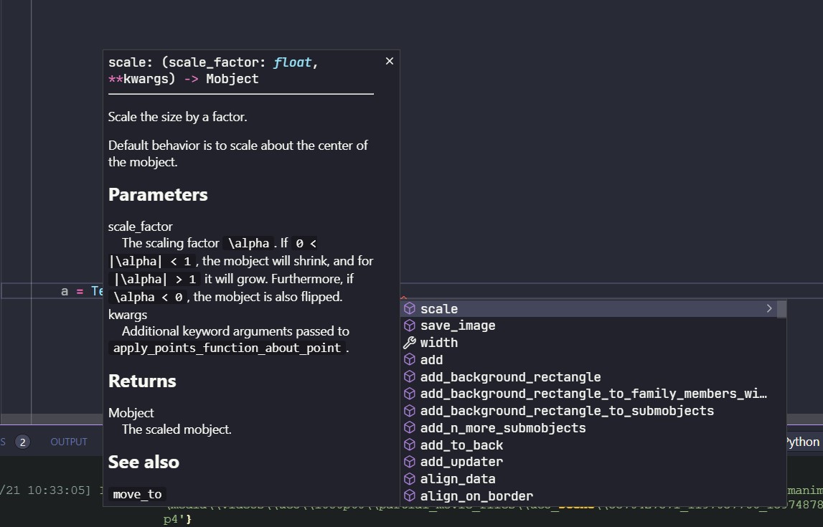Click apply_points_function_about_point code reference
This screenshot has height=527, width=823.
[x=227, y=348]
